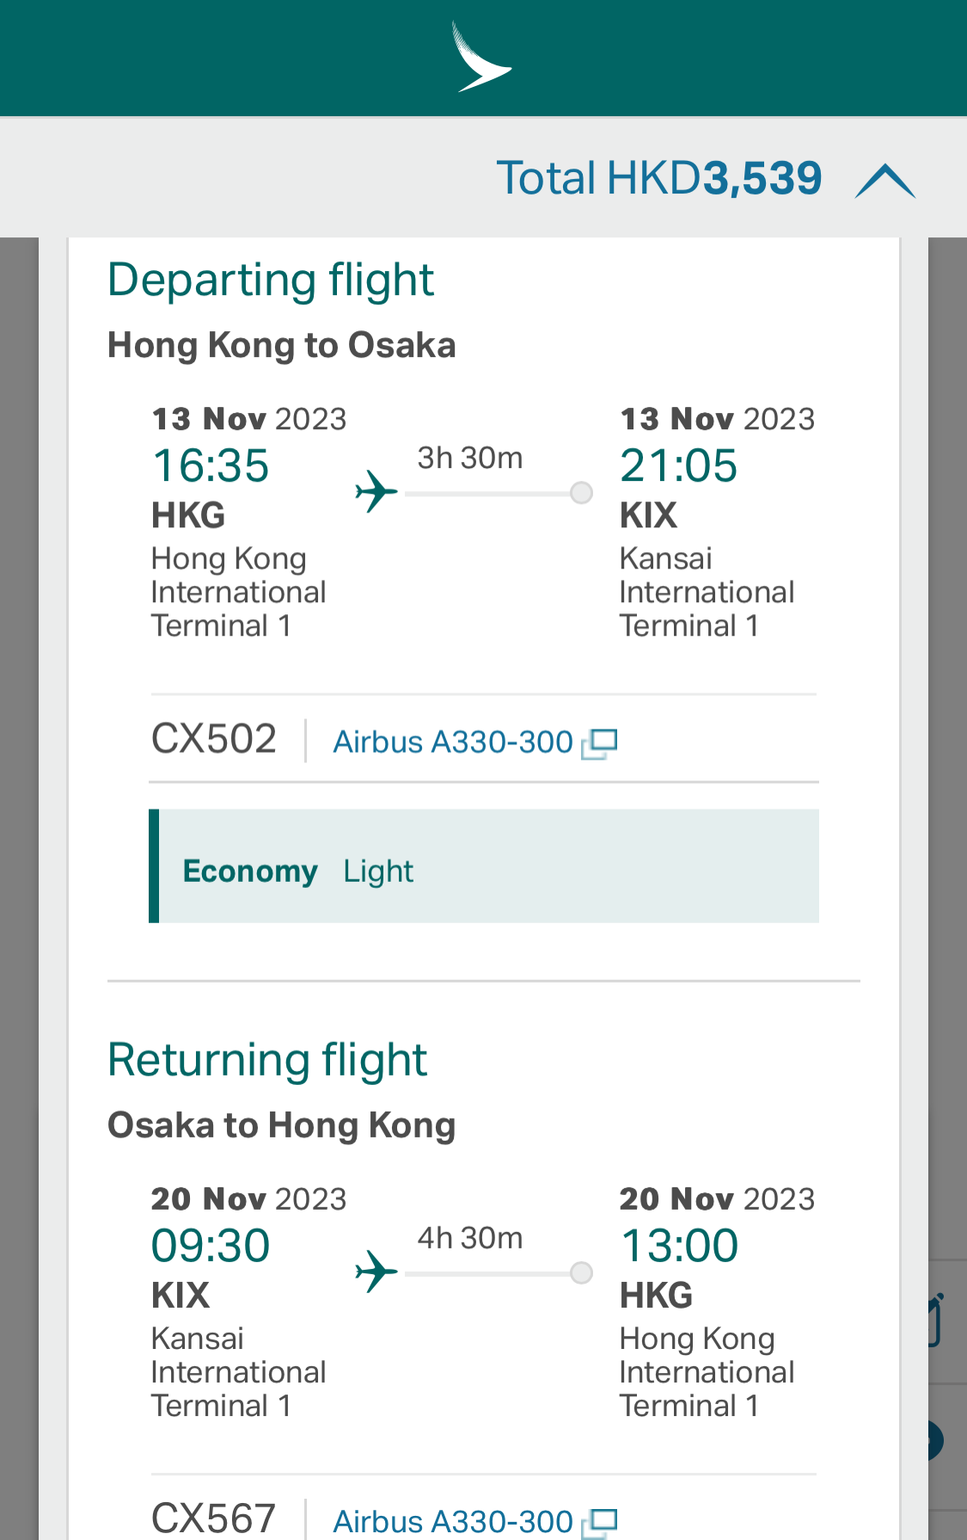Select the Economy Light fare banner

pyautogui.click(x=484, y=865)
